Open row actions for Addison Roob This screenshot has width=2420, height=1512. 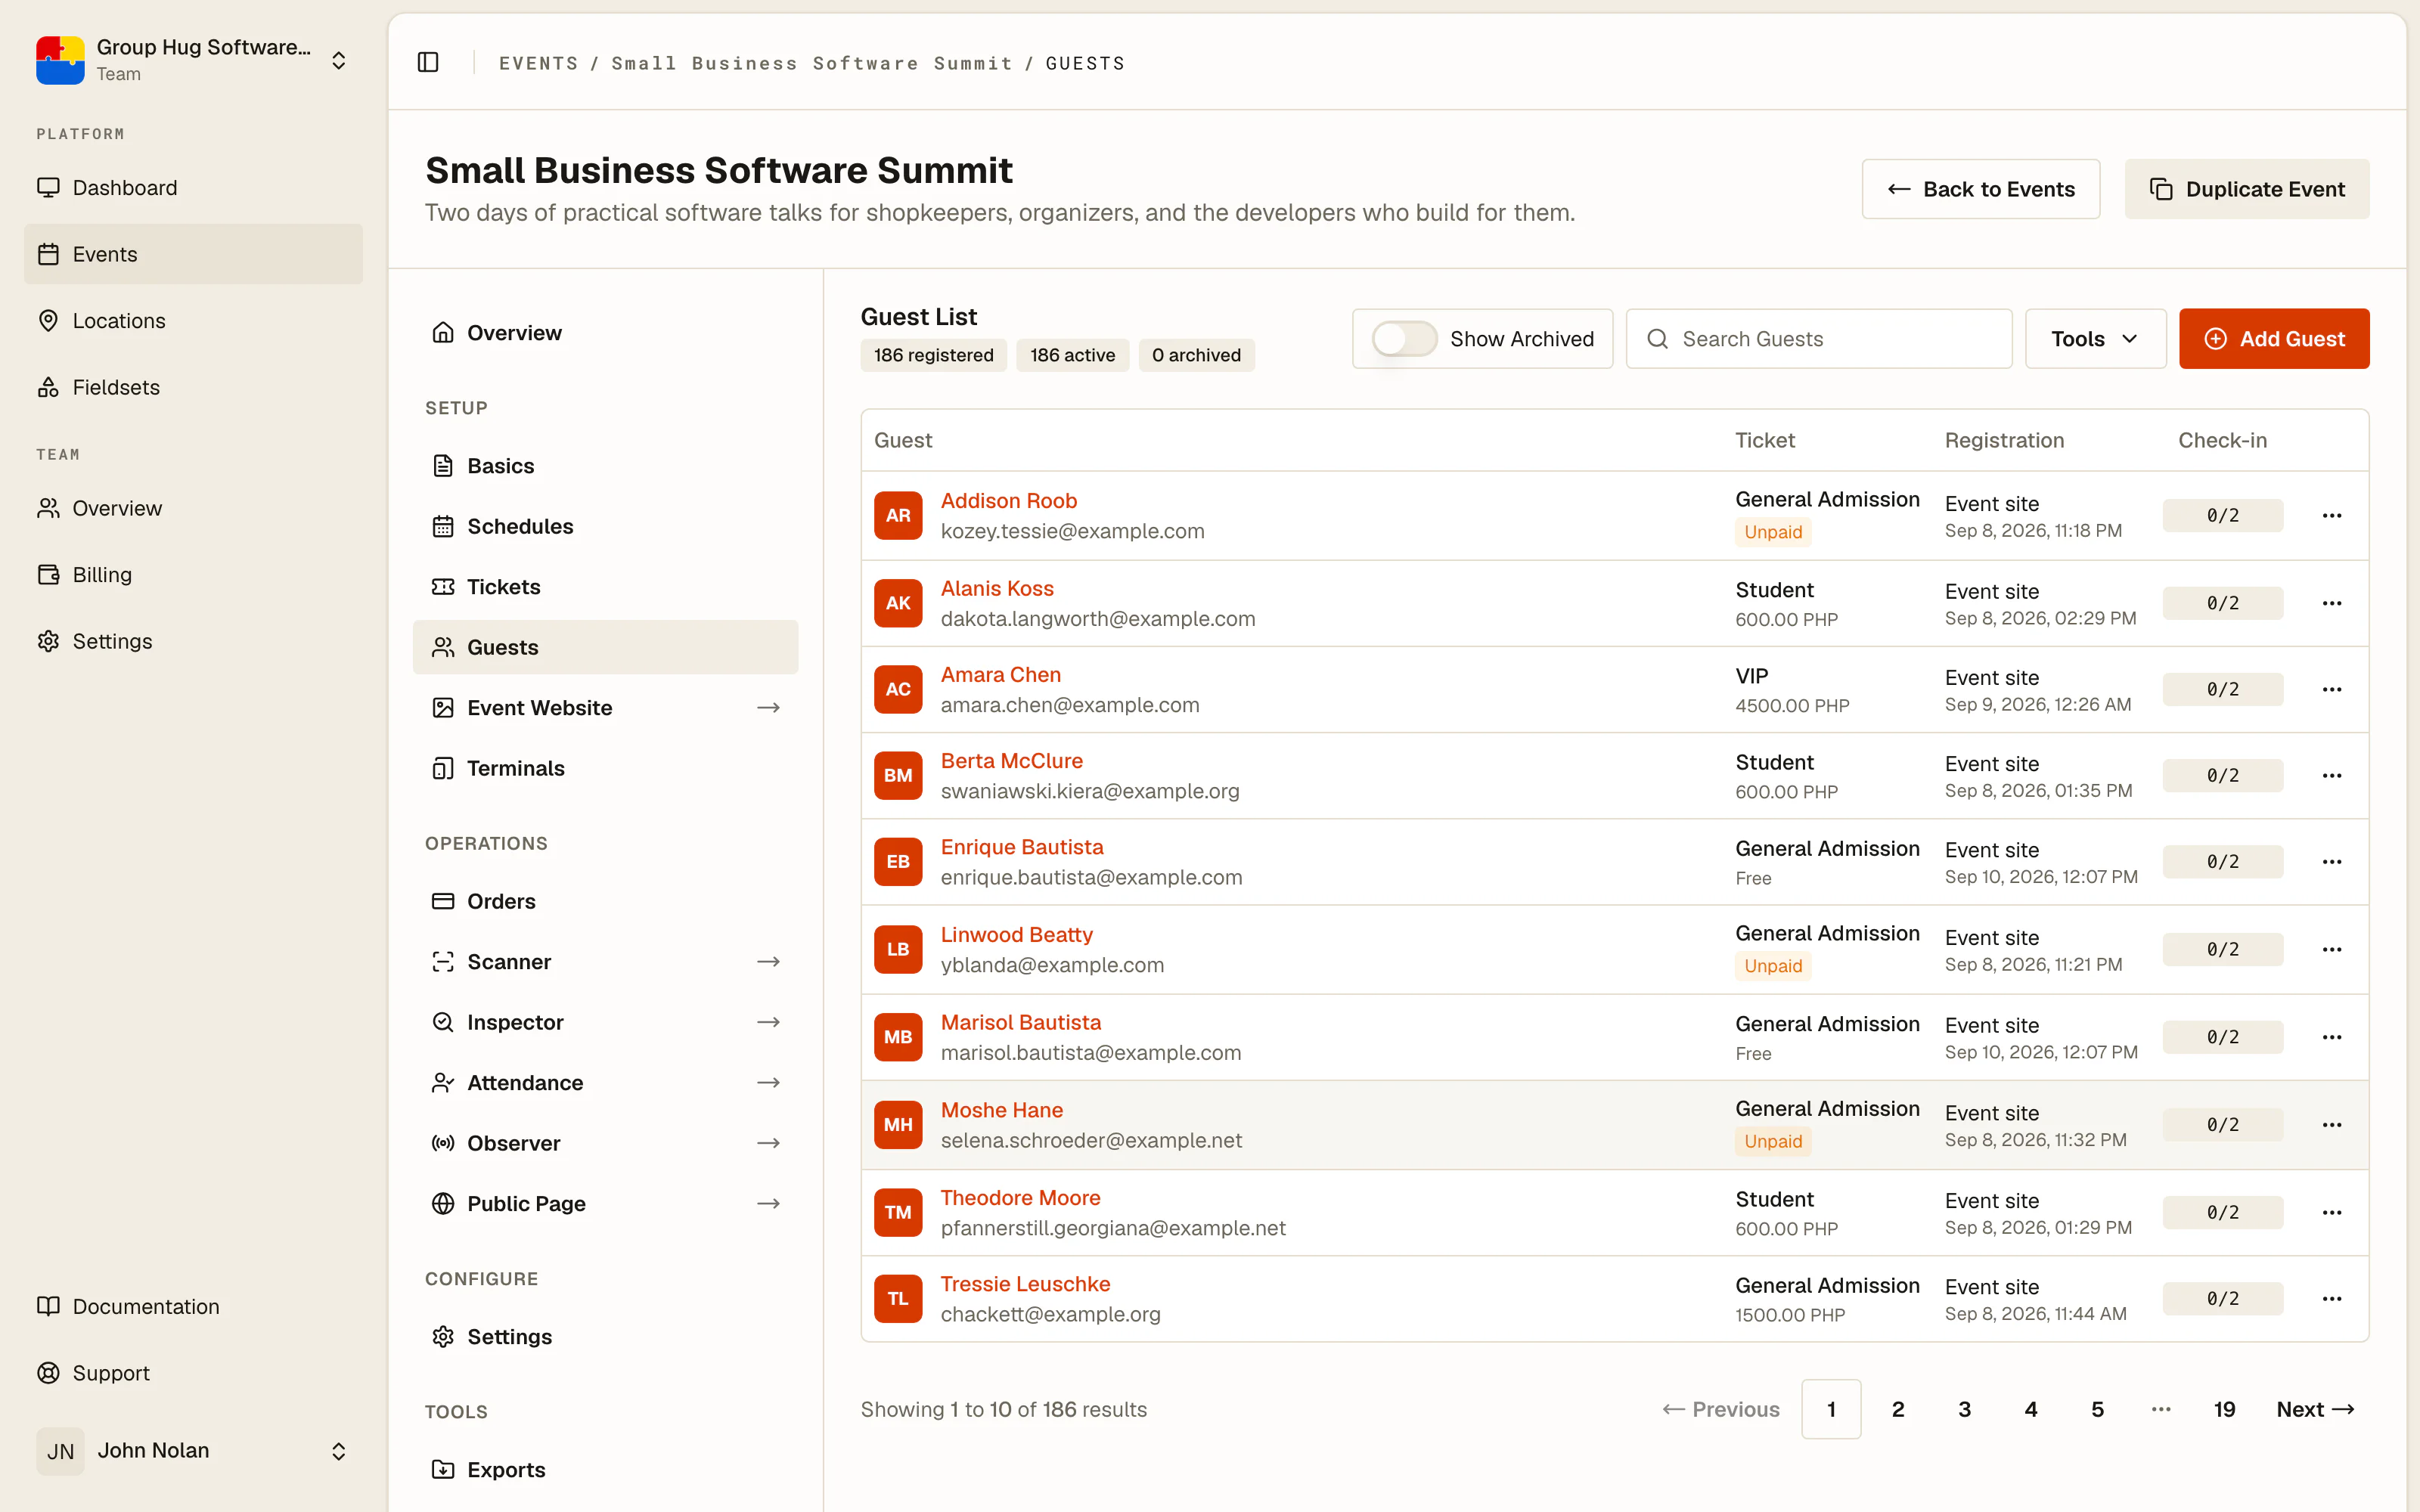[2332, 515]
